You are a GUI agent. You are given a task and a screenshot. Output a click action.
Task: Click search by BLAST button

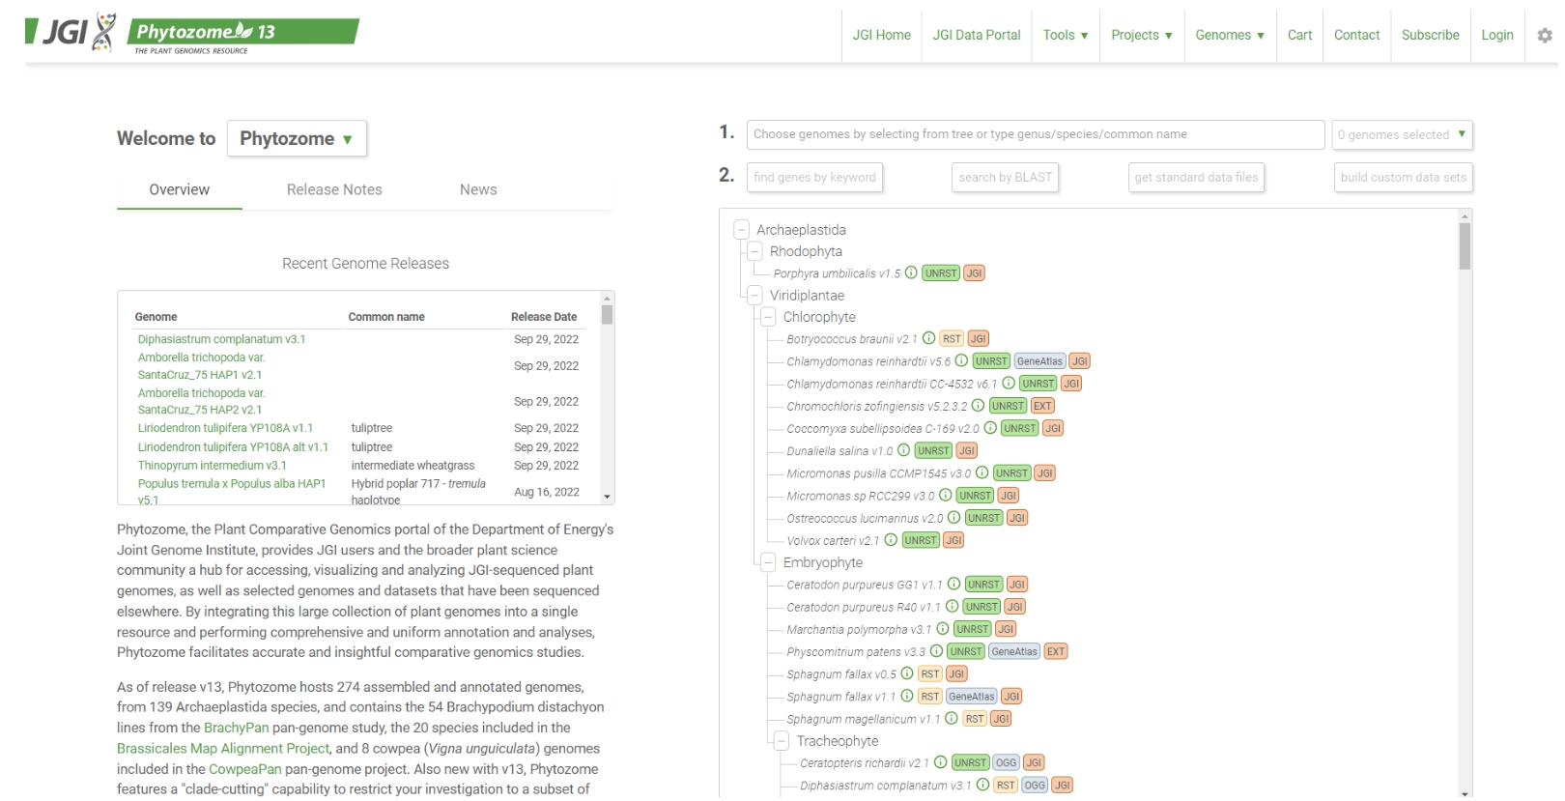(x=1005, y=177)
